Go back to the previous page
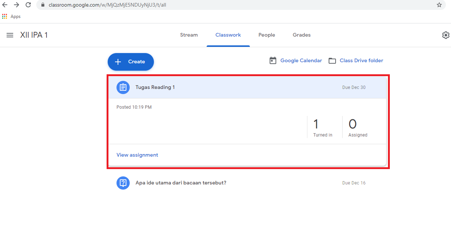This screenshot has height=228, width=451. pos(5,5)
